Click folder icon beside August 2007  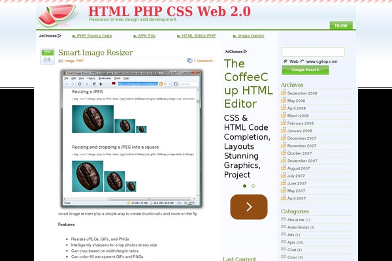point(284,168)
